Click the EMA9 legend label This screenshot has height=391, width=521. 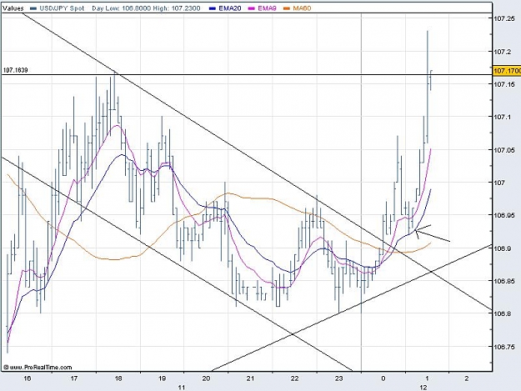(267, 8)
